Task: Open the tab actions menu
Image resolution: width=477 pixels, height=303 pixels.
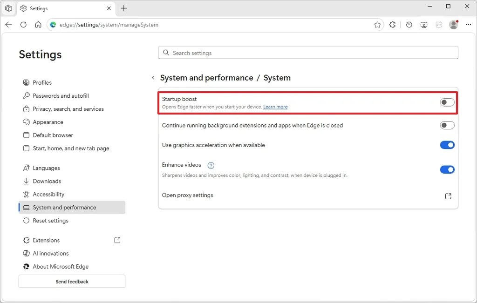Action: click(x=8, y=8)
